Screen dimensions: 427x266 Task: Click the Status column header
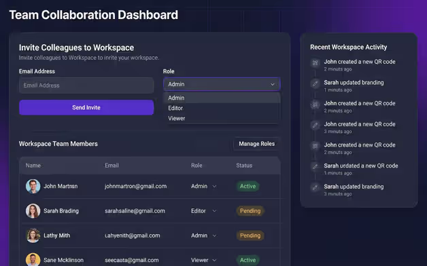[244, 166]
